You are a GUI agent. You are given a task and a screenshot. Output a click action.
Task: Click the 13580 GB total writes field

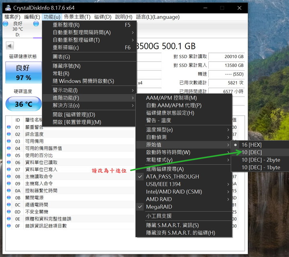226,65
